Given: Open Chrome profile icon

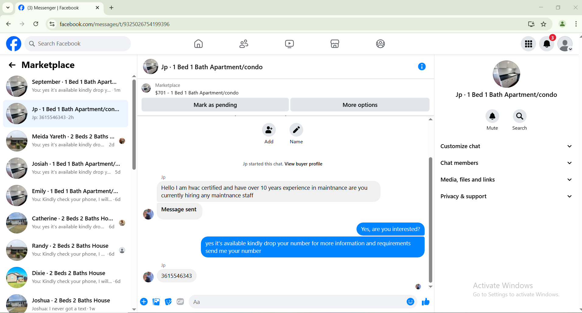Looking at the screenshot, I should 562,24.
